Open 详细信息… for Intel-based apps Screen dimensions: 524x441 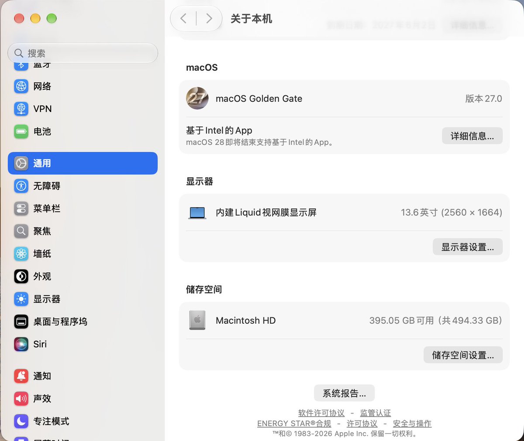(x=472, y=136)
